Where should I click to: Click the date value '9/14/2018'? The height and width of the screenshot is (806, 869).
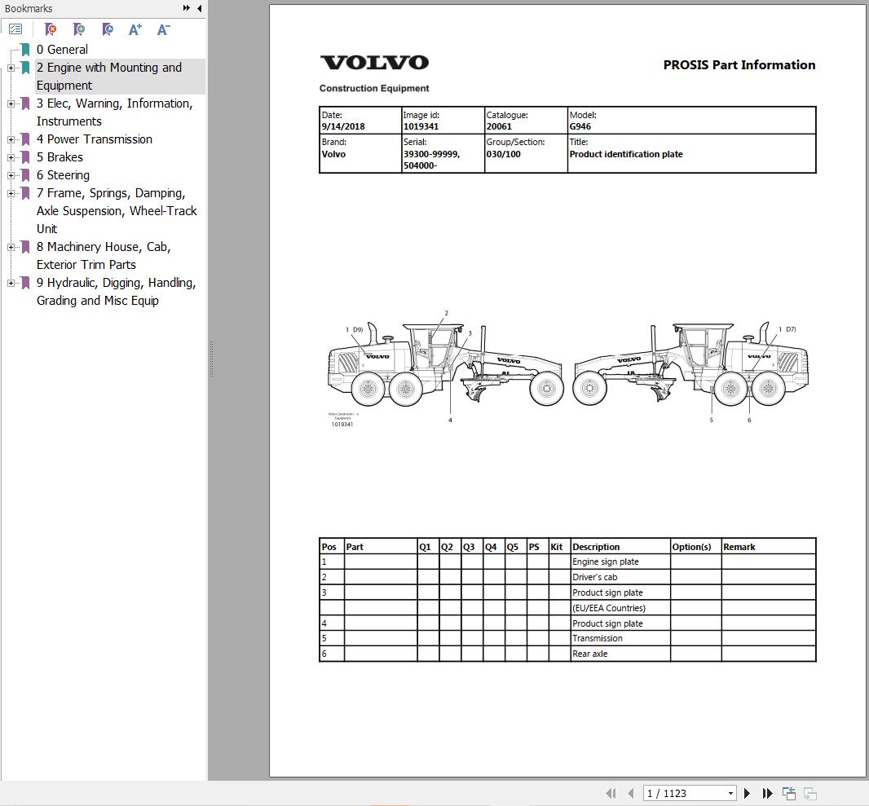[x=343, y=126]
